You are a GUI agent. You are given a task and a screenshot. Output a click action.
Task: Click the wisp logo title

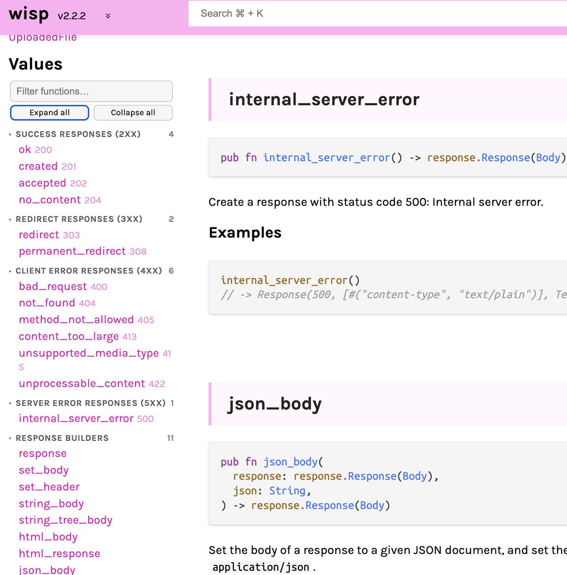click(x=29, y=14)
